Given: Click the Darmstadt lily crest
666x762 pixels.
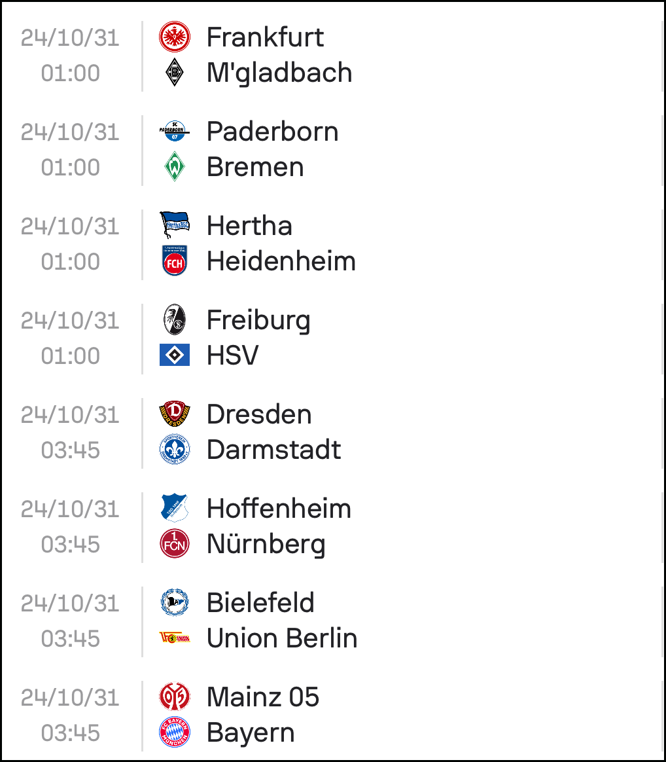Looking at the screenshot, I should pos(175,449).
